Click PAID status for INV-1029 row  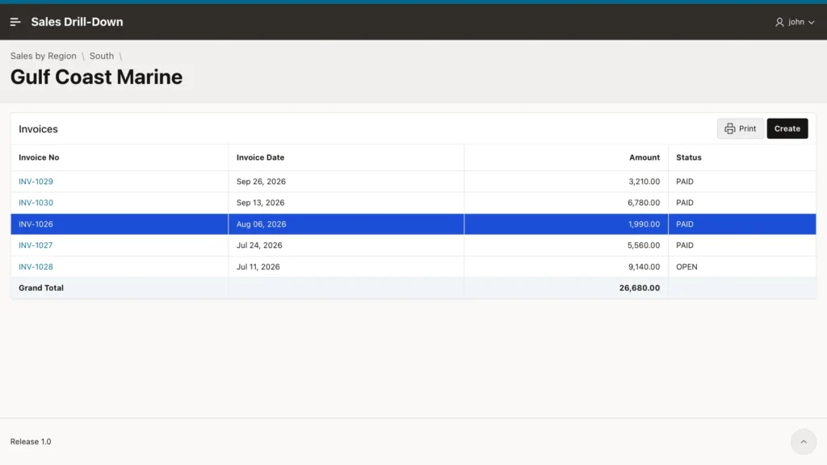pyautogui.click(x=742, y=182)
